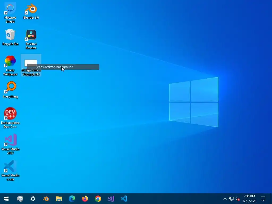Launch Microsoft Edge from the taskbar
The image size is (272, 204).
(72, 199)
